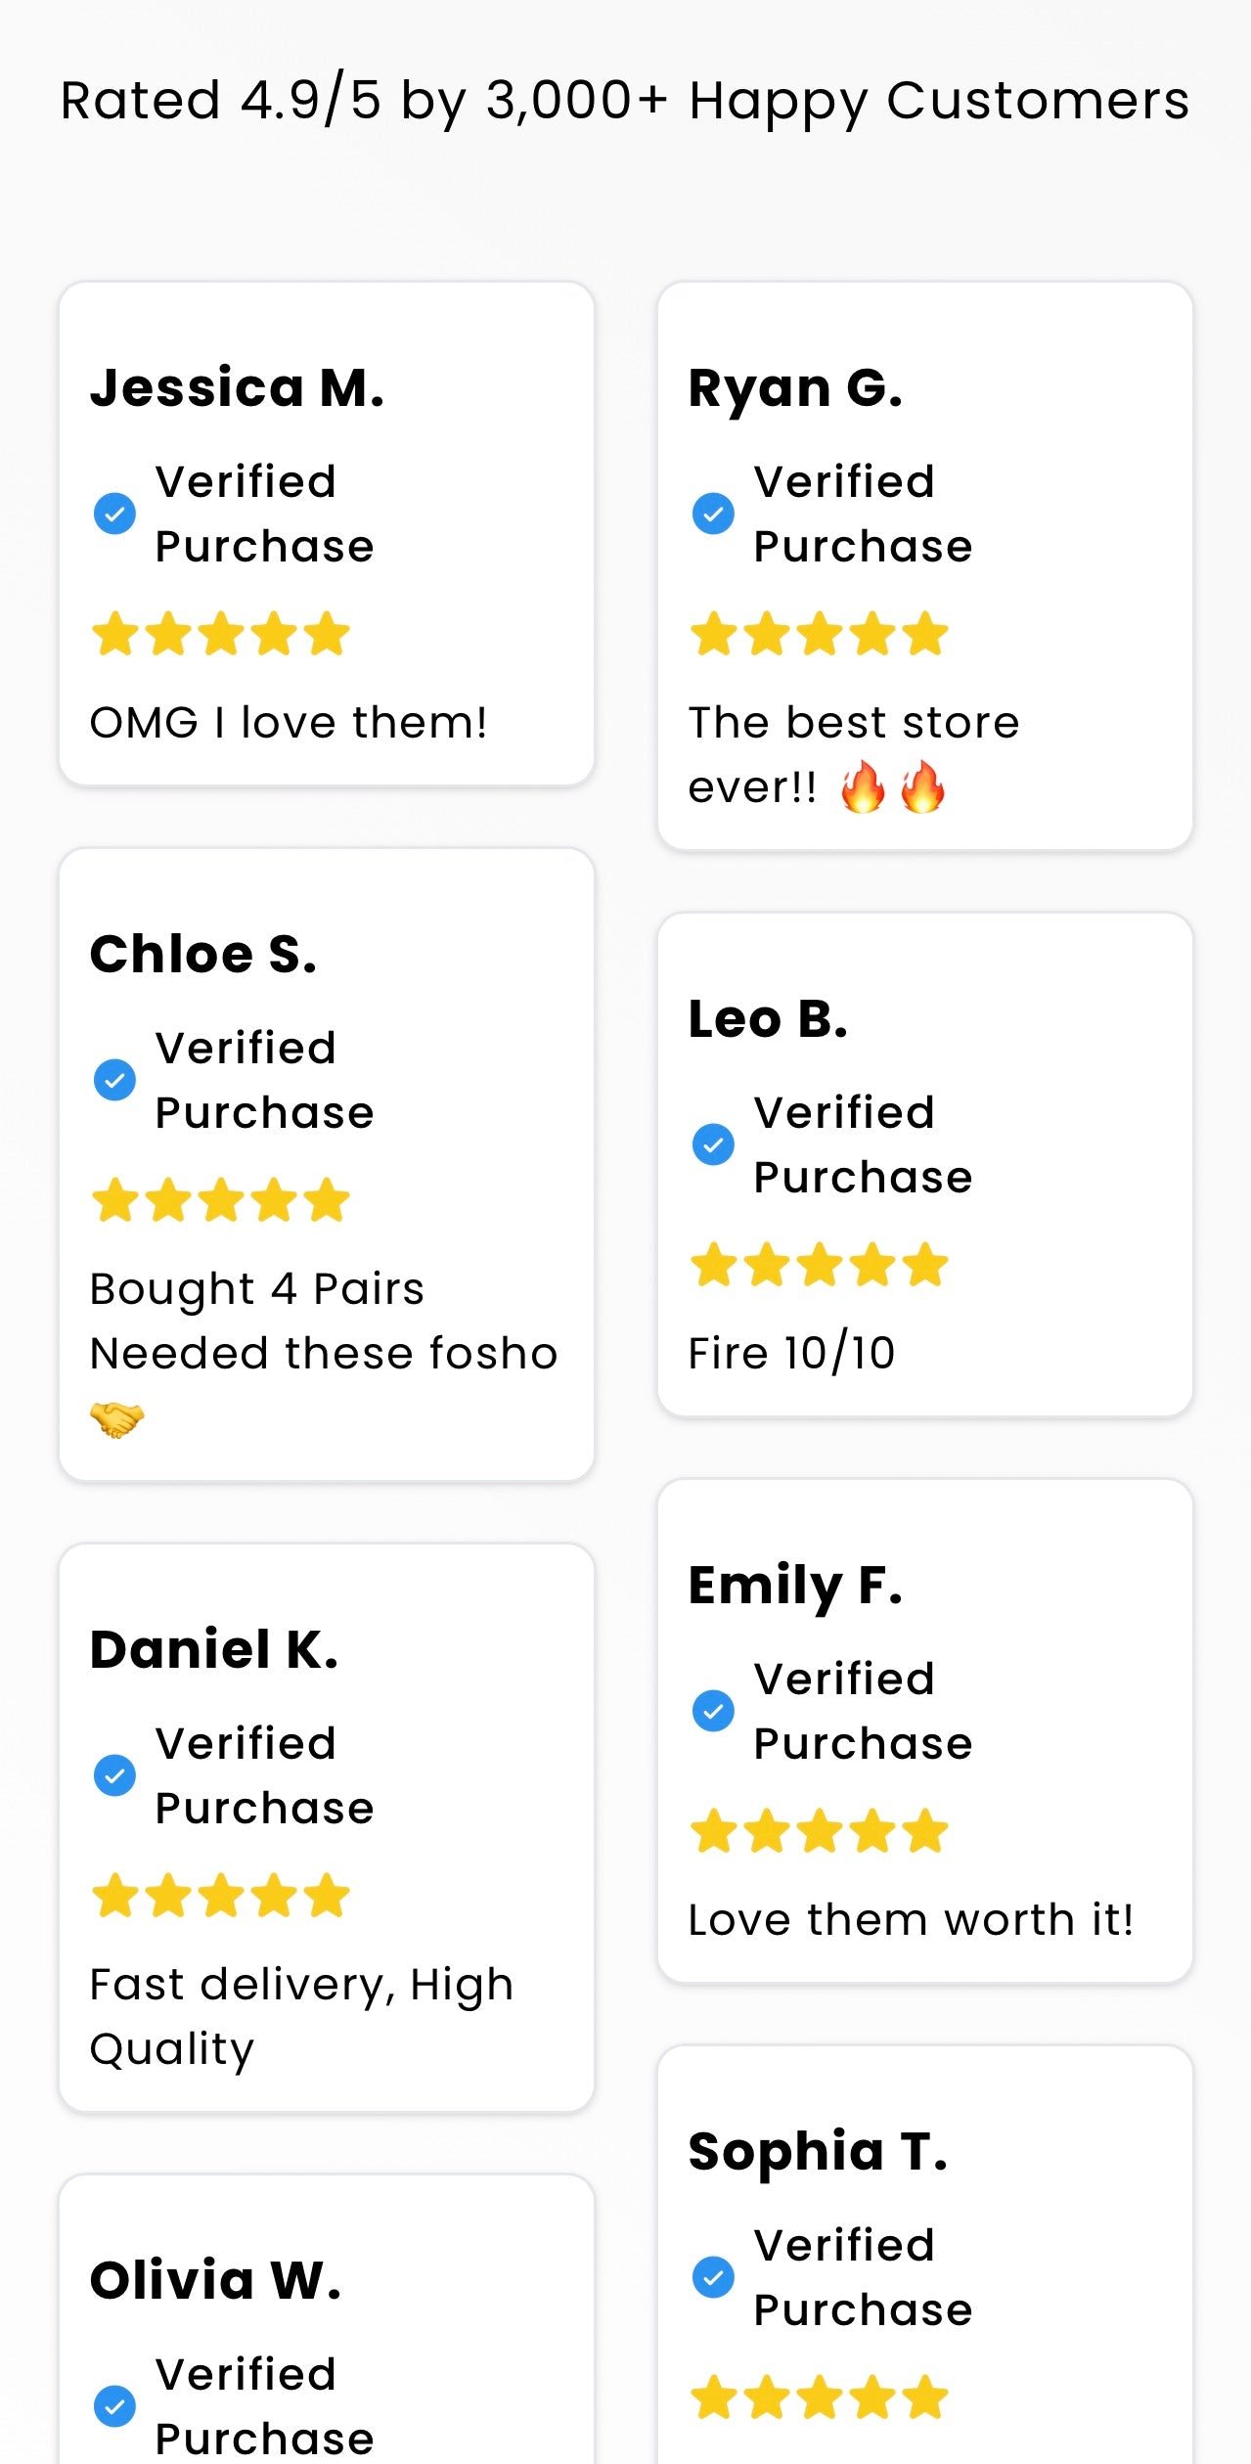
Task: Click the verified checkmark for Emily F.
Action: coord(713,1711)
